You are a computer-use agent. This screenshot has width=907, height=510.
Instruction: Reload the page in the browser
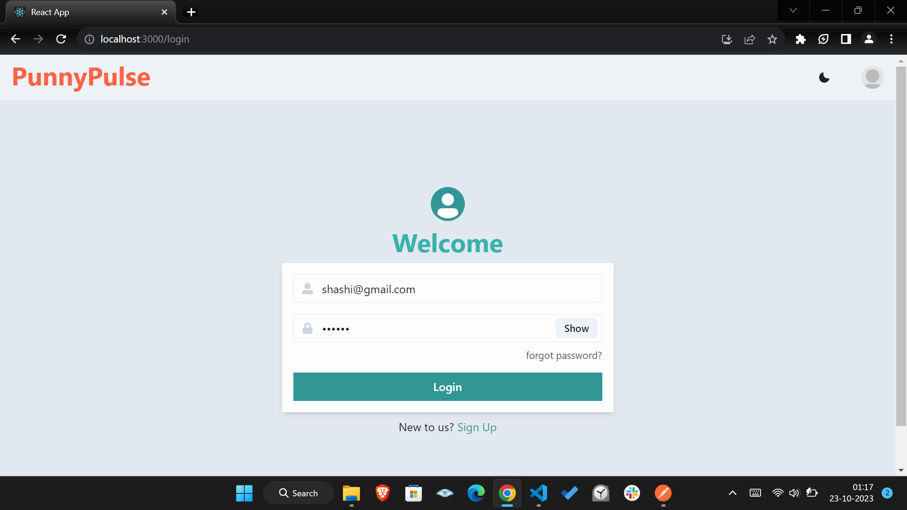[61, 39]
